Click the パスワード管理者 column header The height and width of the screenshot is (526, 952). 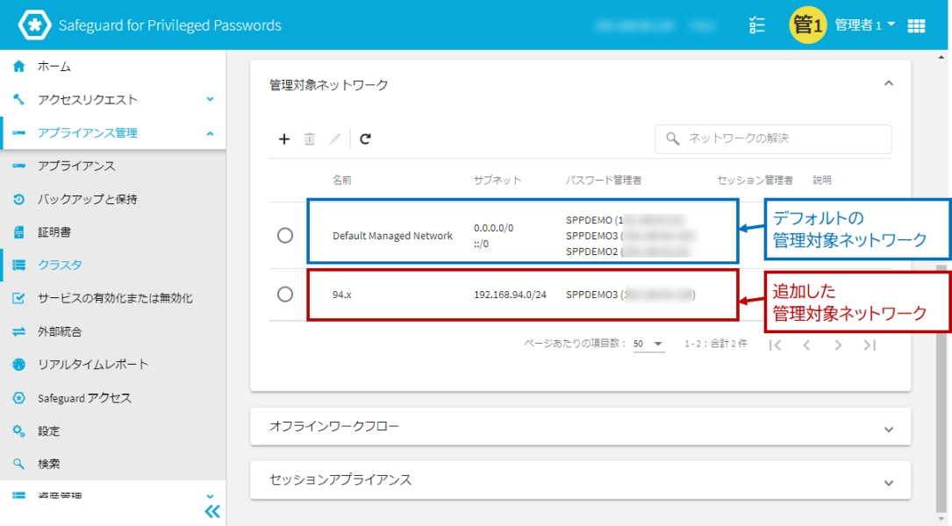pos(604,181)
